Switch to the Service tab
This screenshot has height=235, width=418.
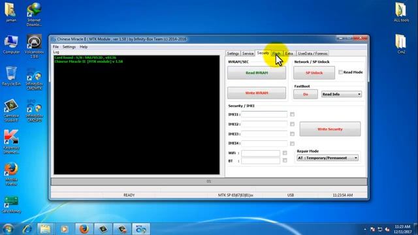point(248,54)
